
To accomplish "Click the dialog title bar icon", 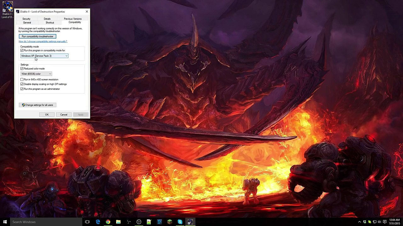I will coord(17,12).
